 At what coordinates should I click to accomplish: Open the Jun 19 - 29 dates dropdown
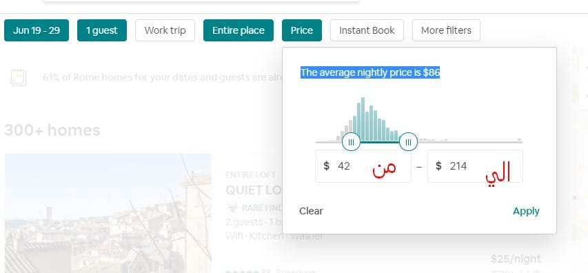pyautogui.click(x=37, y=30)
